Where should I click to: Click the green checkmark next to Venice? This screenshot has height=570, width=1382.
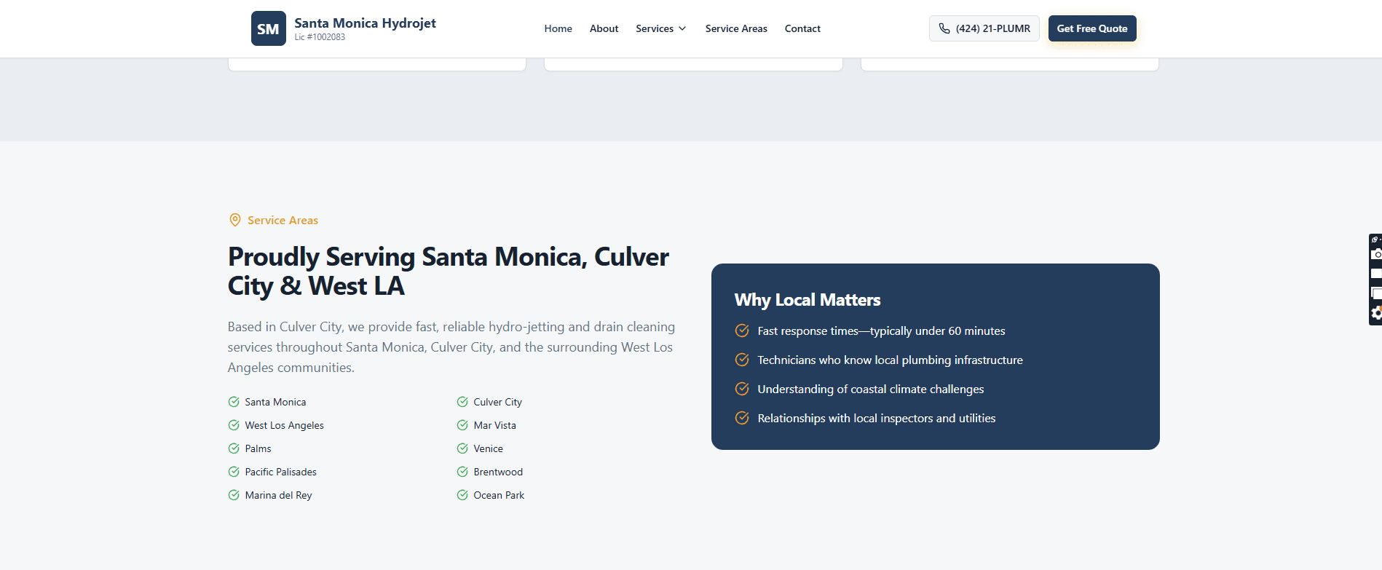tap(462, 448)
